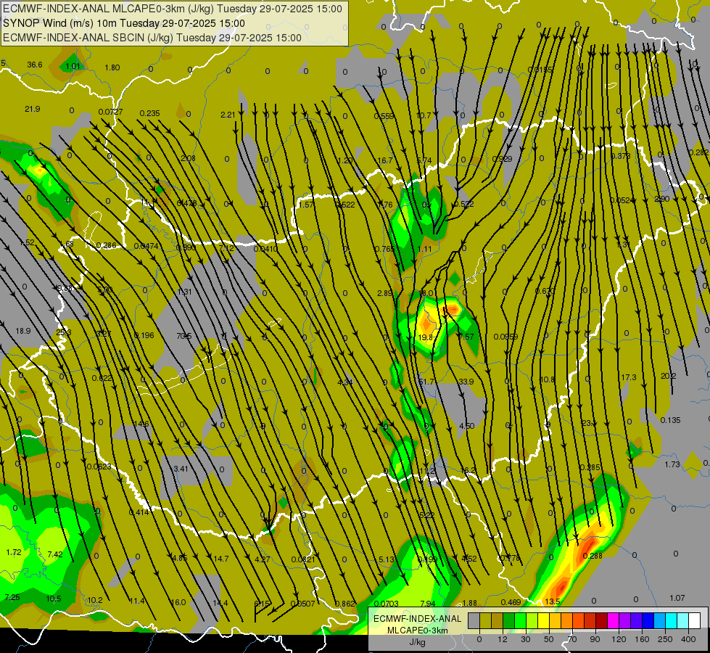
Task: Click the legend tick label 120
Action: 619,639
